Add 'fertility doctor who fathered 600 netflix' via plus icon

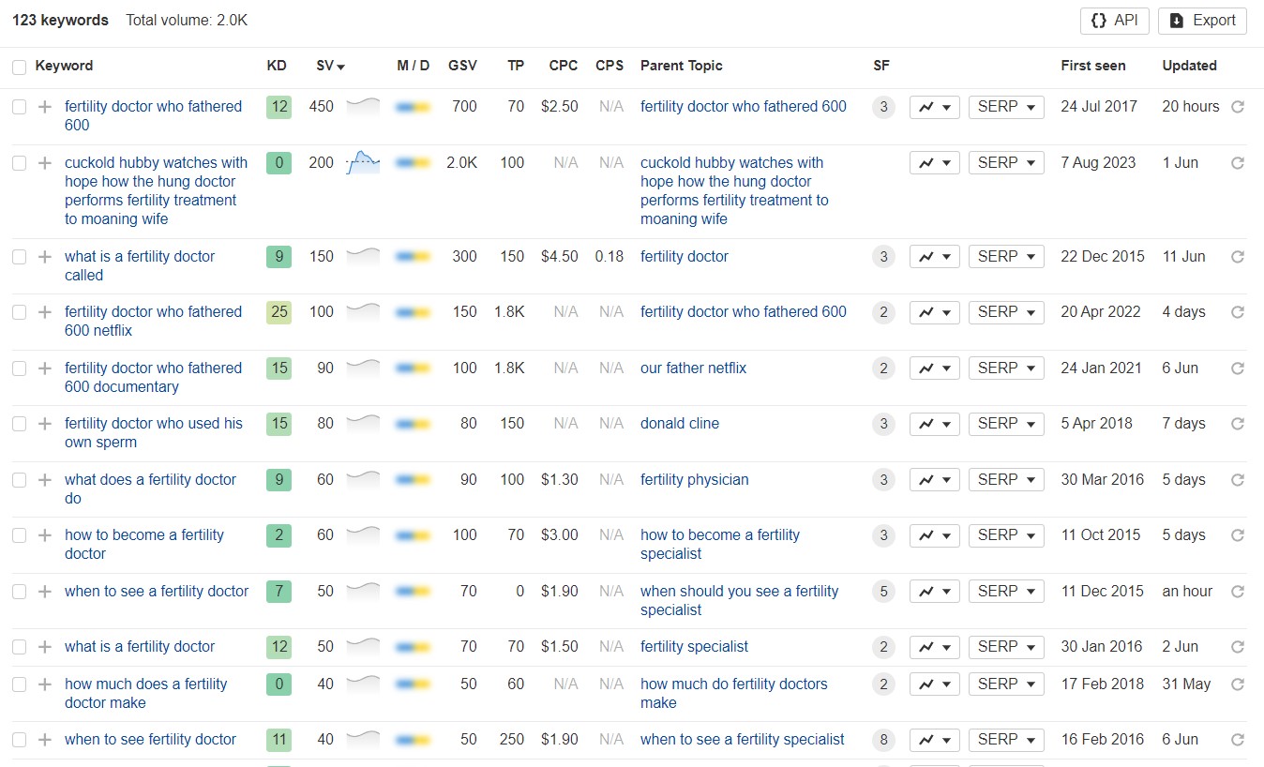point(44,312)
